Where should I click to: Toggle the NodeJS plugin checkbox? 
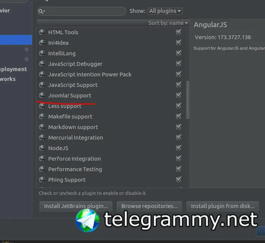[178, 148]
